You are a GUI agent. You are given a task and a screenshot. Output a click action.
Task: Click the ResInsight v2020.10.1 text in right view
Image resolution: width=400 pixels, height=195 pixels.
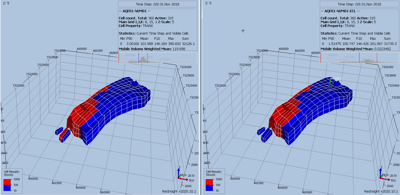pyautogui.click(x=381, y=191)
